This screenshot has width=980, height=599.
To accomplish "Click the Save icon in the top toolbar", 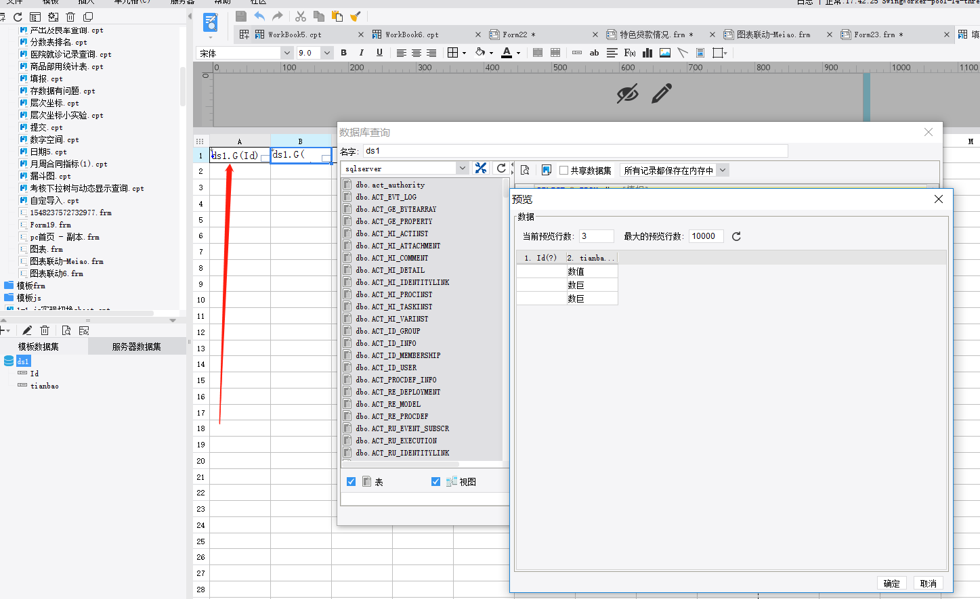I will click(241, 16).
